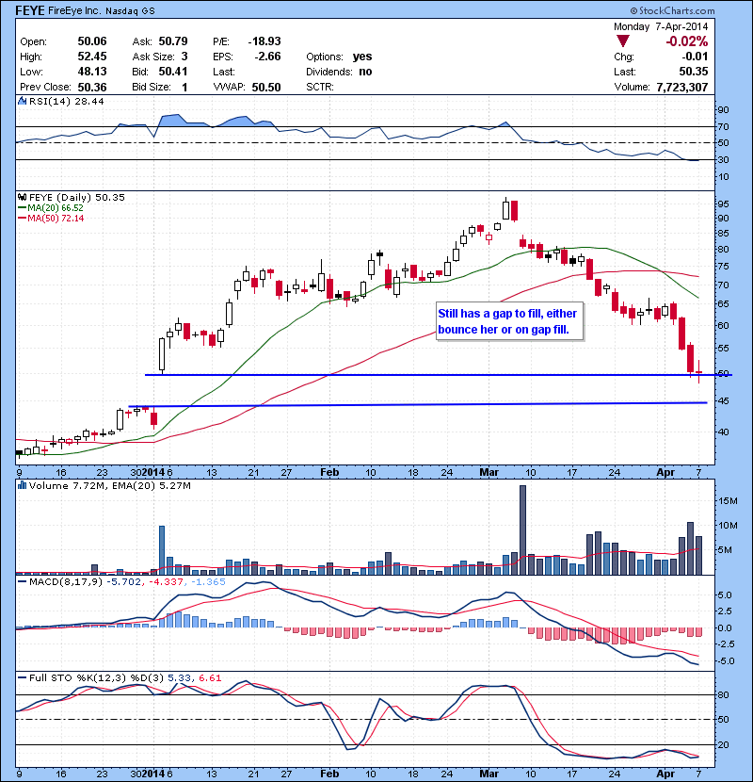This screenshot has height=782, width=753.
Task: Click the Volume figure 7,723,307
Action: coord(682,88)
